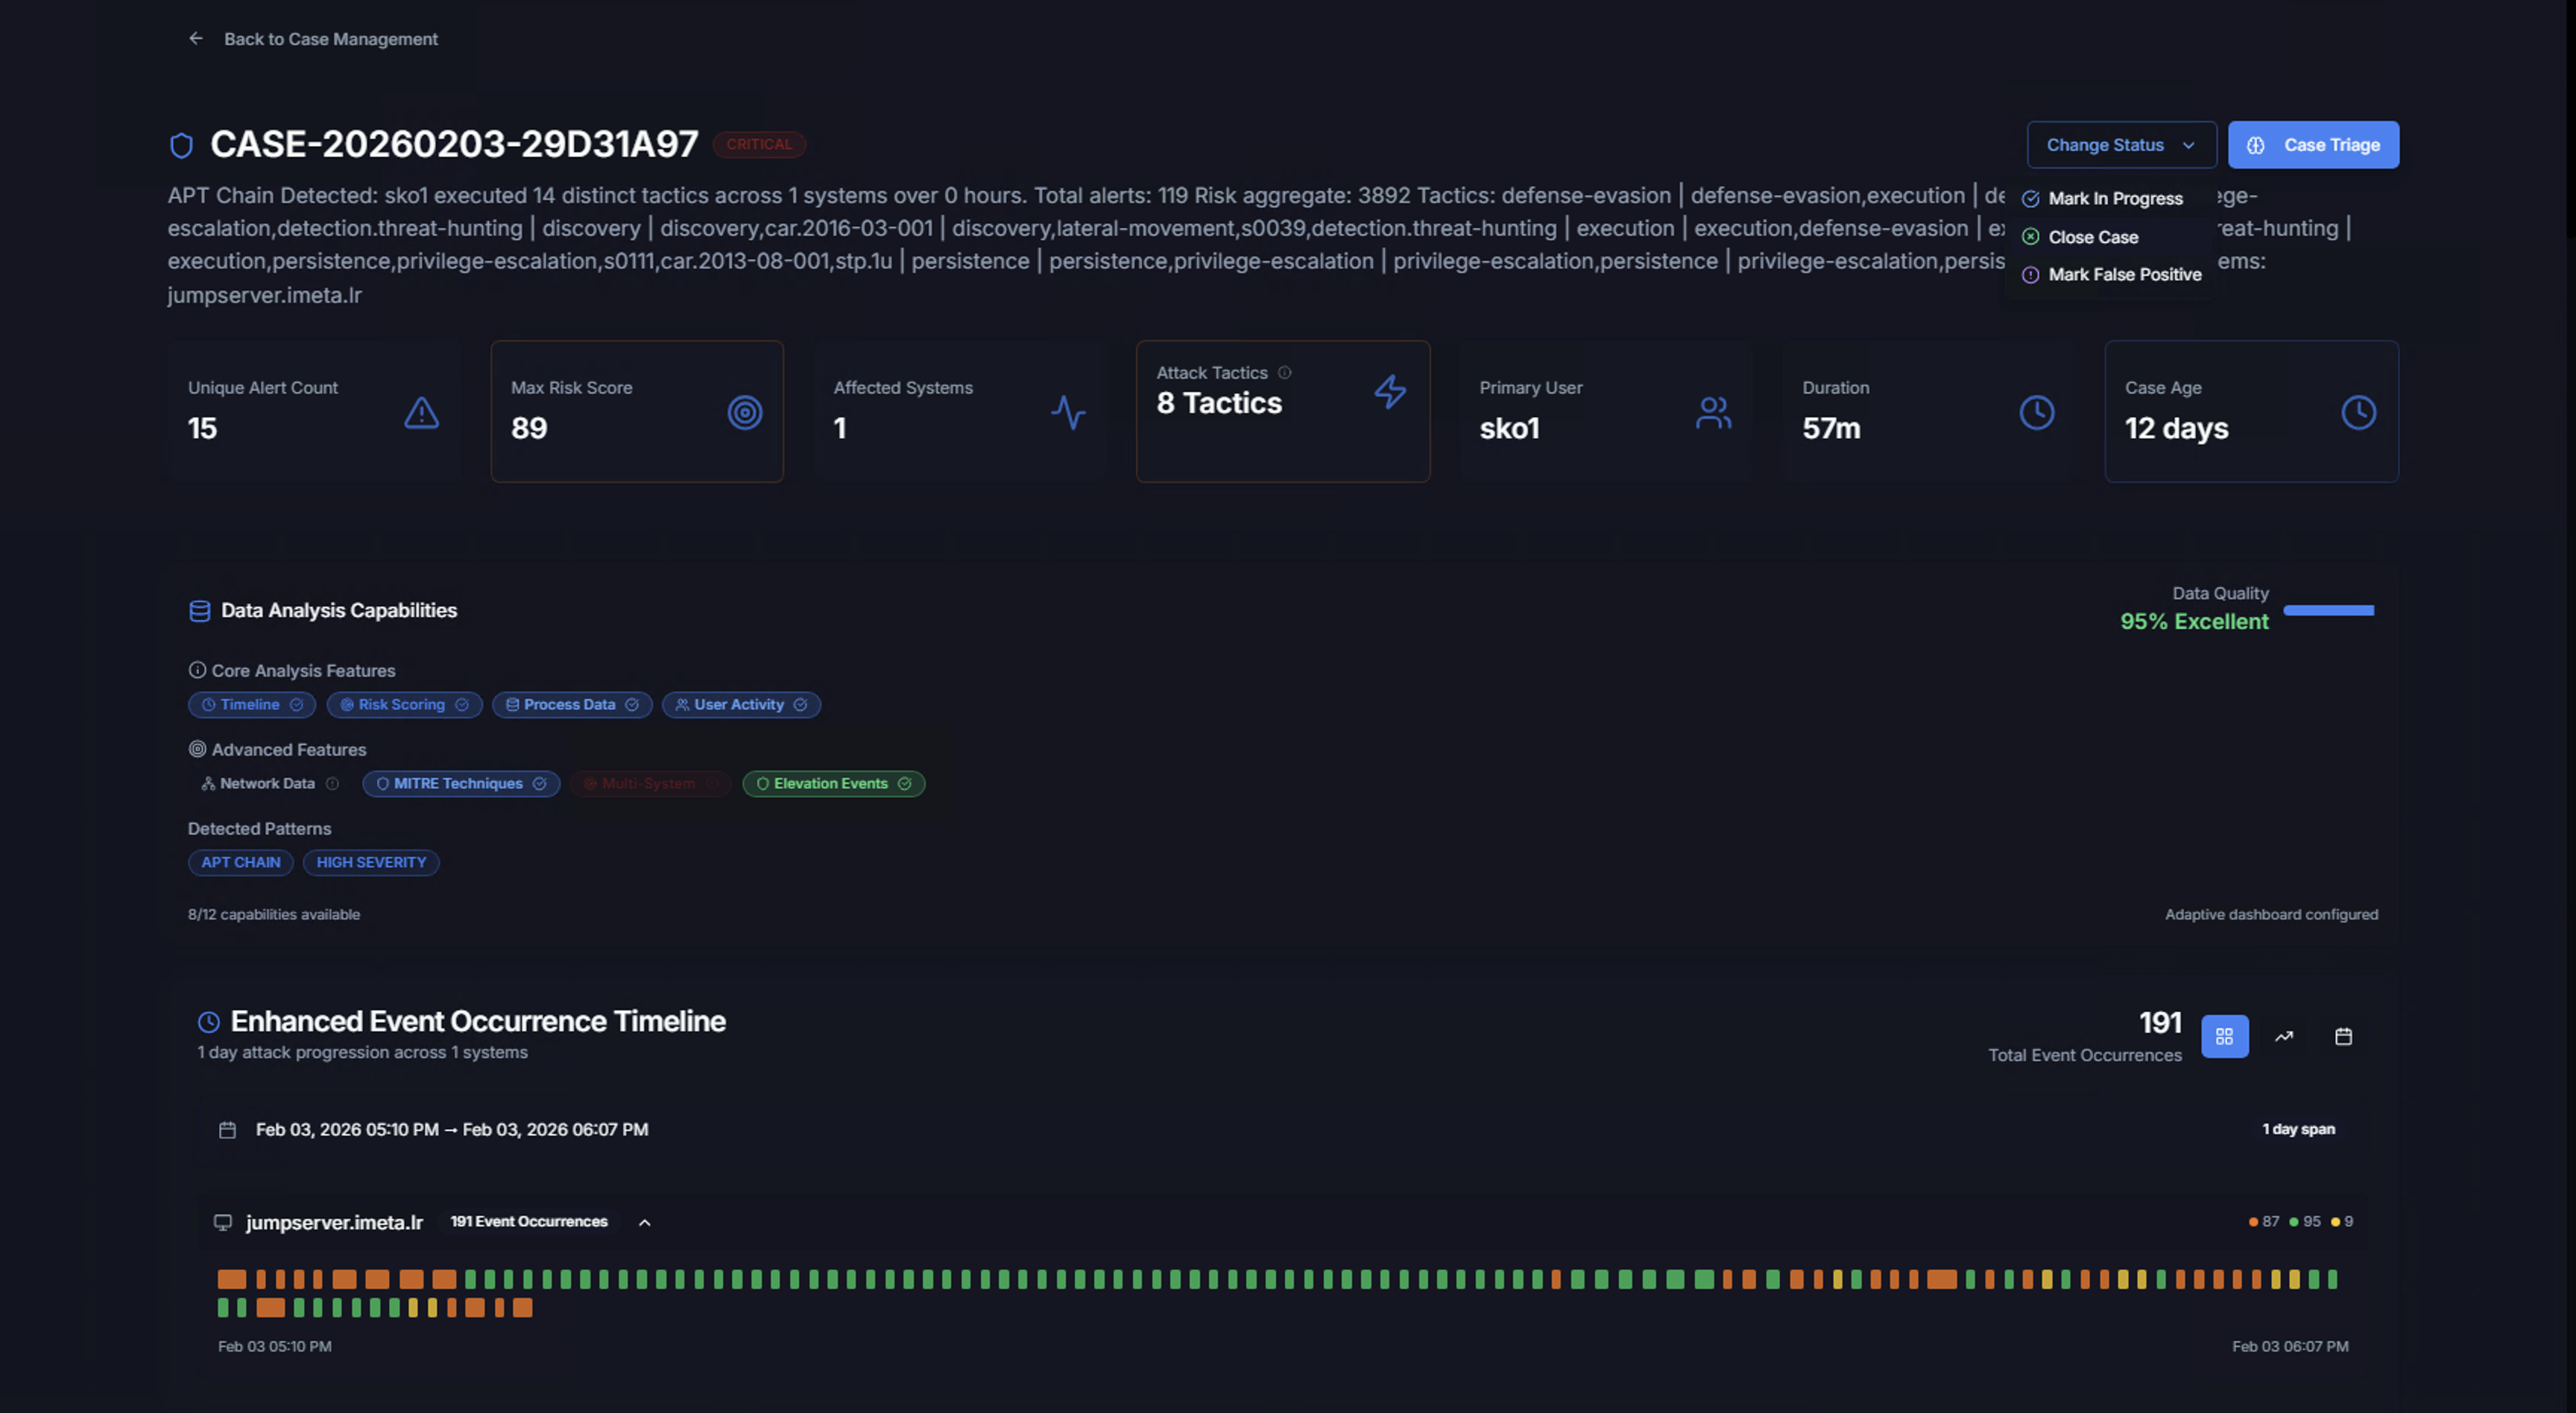Click the grid view timeline icon
The width and height of the screenshot is (2576, 1413).
click(x=2224, y=1036)
